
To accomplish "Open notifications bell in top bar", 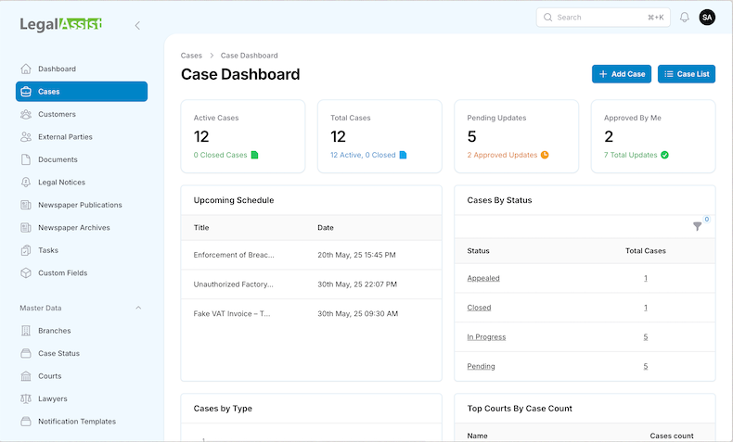I will (x=685, y=18).
